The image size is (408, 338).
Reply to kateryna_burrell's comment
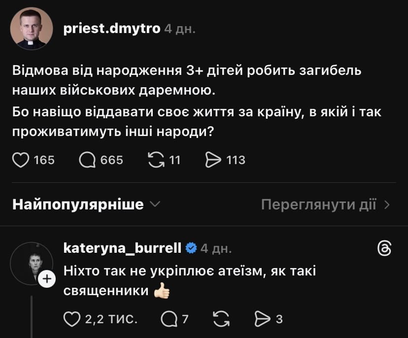(x=169, y=319)
